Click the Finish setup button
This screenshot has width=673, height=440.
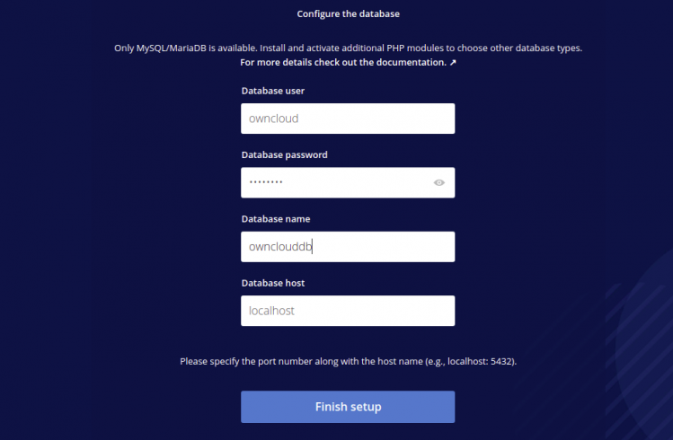click(348, 407)
